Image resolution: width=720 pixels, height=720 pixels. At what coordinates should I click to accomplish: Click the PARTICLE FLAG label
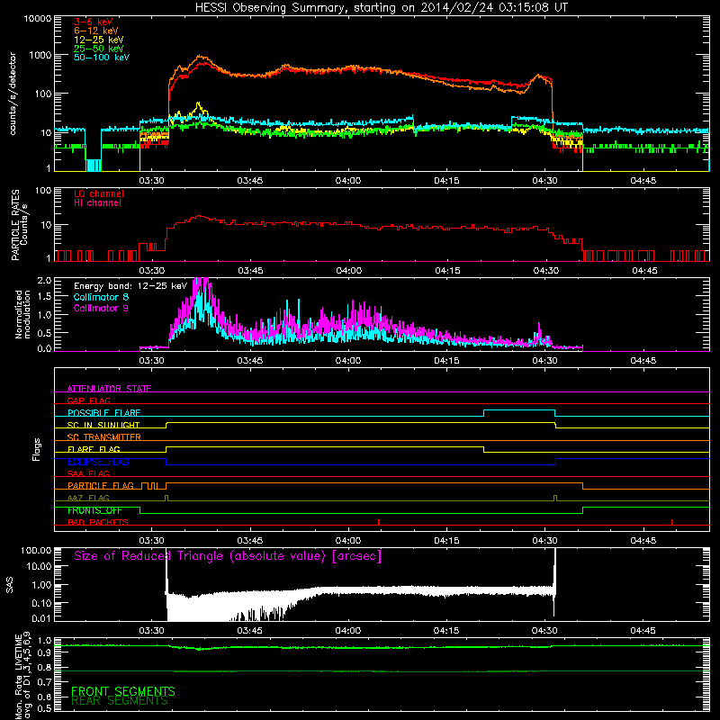(101, 486)
